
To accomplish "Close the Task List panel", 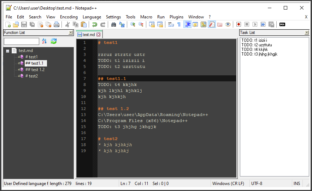I will [x=307, y=33].
